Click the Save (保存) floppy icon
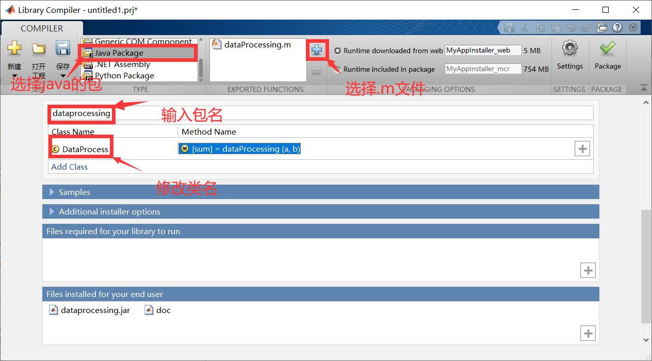 tap(63, 48)
